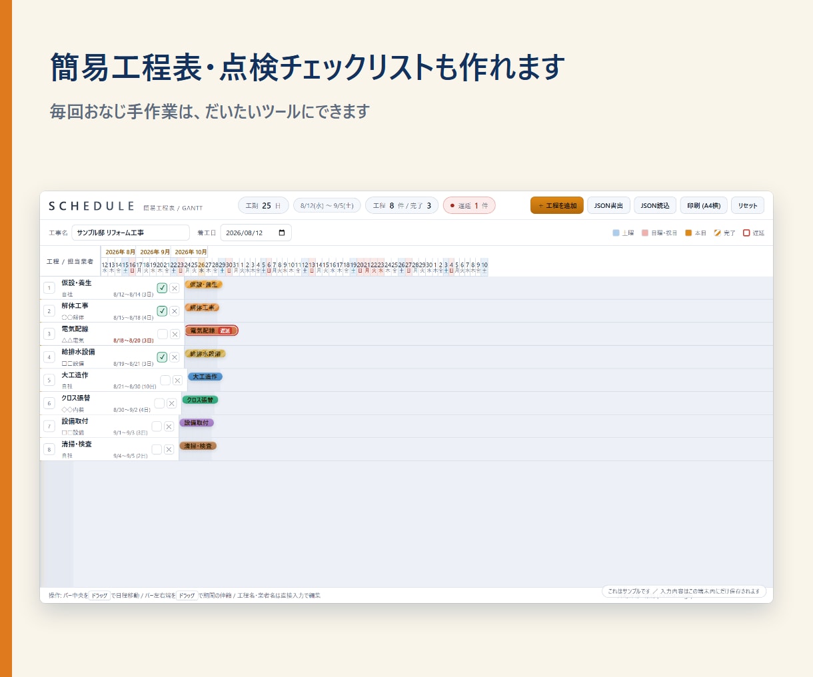Viewport: 813px width, 677px height.
Task: Remove the 電気配線 row via its X icon
Action: click(x=175, y=334)
